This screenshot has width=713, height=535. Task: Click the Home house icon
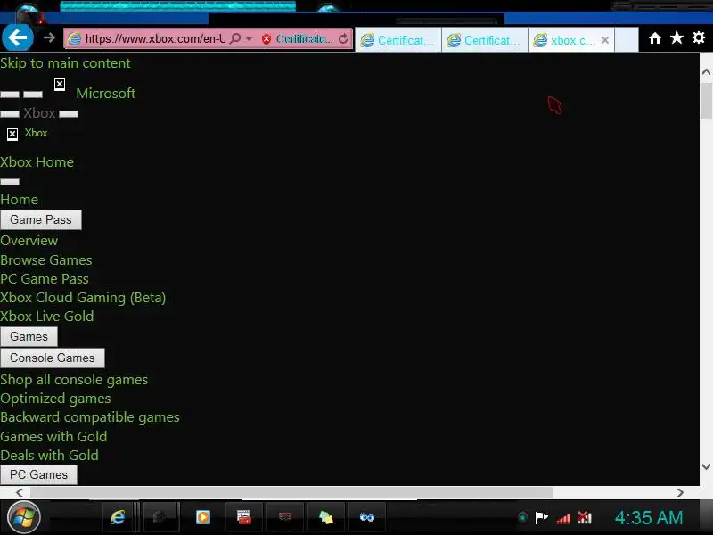[655, 38]
